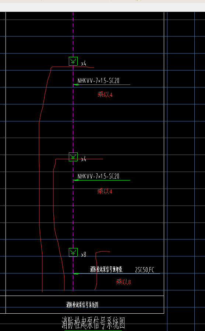The height and width of the screenshot is (331, 205).
Task: Click the x8 text beside bottom symbol
Action: (x=84, y=255)
